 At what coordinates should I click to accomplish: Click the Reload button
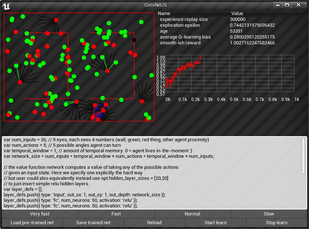154,223
